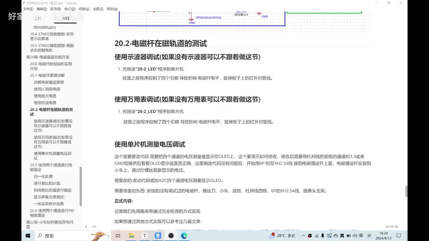This screenshot has height=241, width=429.
Task: Open the 帮助(H) menu
Action: [112, 9]
